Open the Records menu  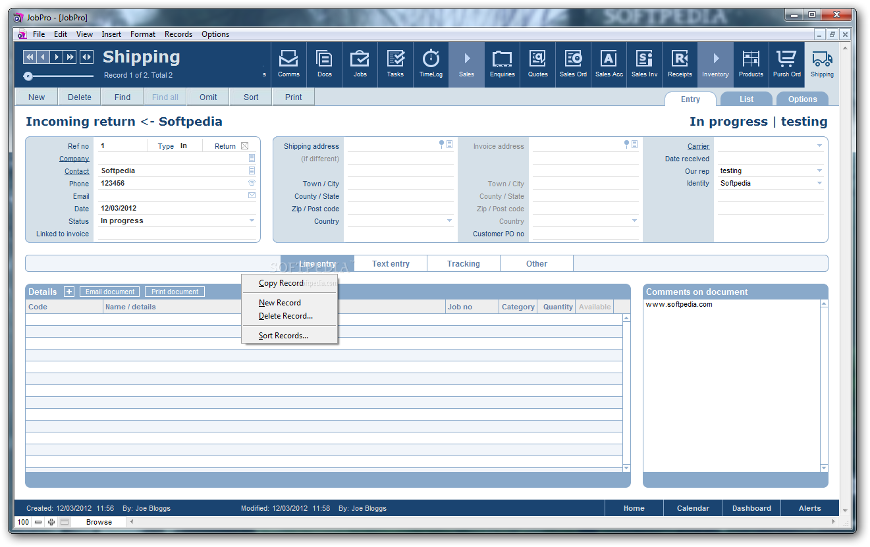pos(178,34)
